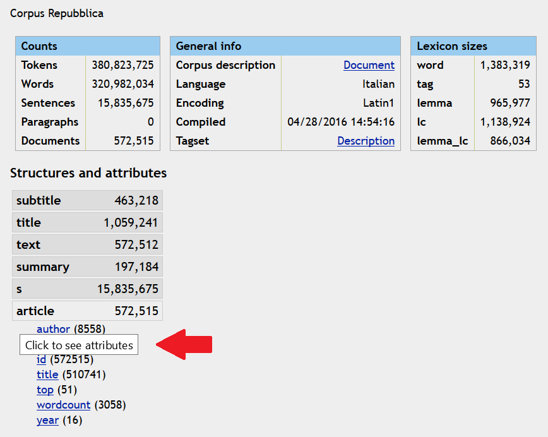Open the Corpus description Document link

pyautogui.click(x=369, y=65)
